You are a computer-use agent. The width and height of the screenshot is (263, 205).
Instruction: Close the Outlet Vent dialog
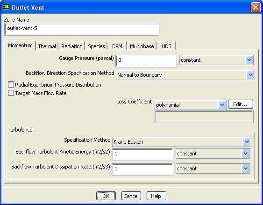(x=256, y=7)
